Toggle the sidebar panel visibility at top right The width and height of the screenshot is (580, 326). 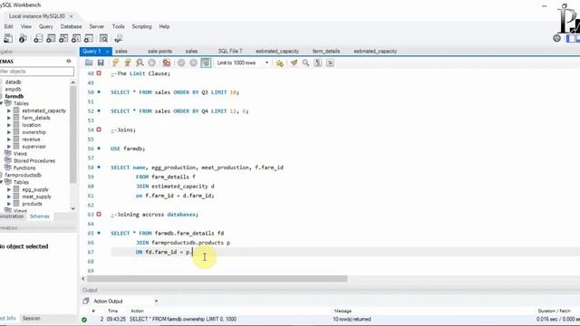coord(571,38)
